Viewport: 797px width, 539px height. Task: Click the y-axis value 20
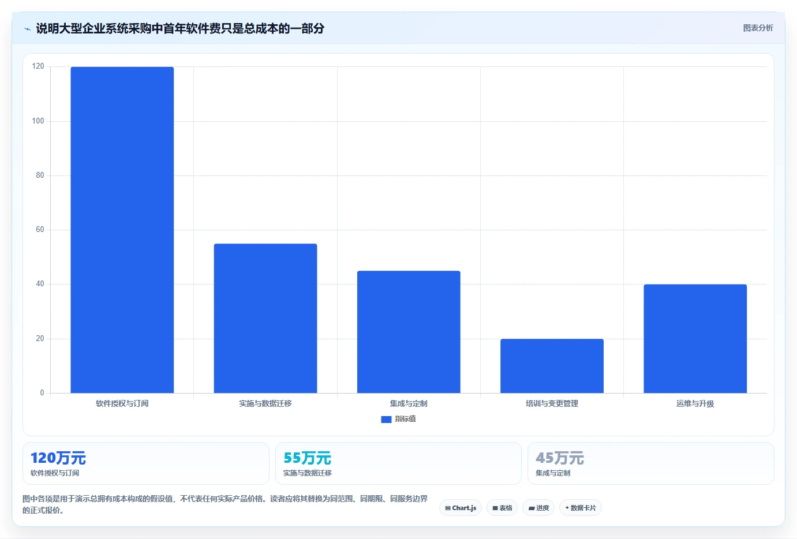point(40,339)
